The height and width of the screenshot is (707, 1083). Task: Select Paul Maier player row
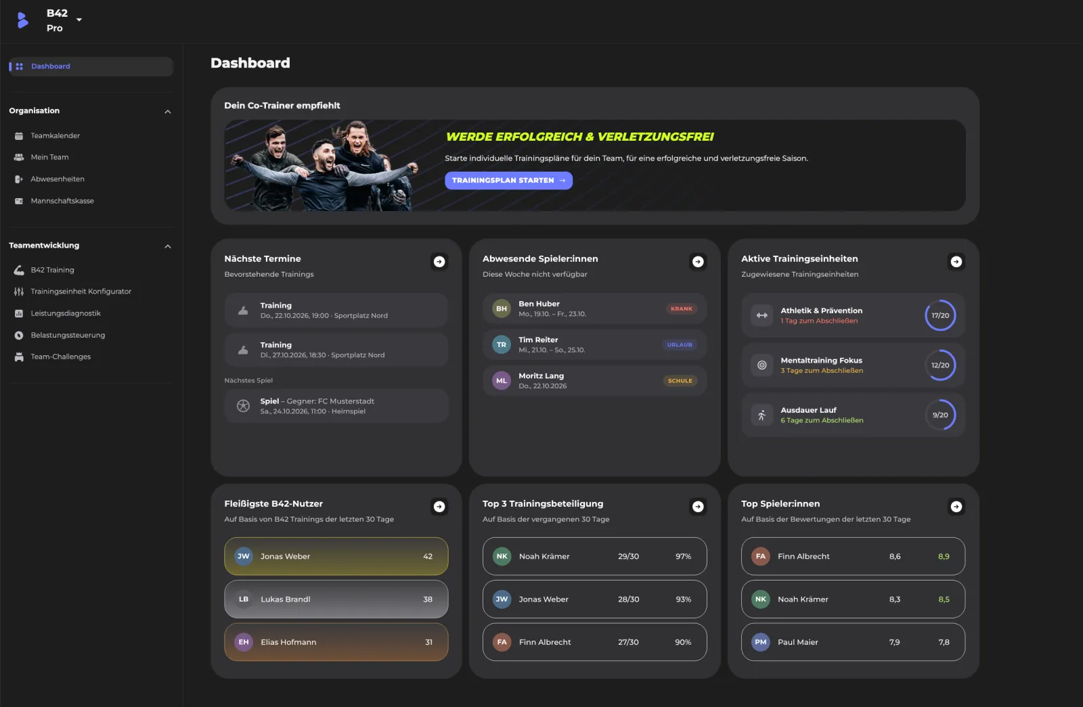[x=854, y=642]
